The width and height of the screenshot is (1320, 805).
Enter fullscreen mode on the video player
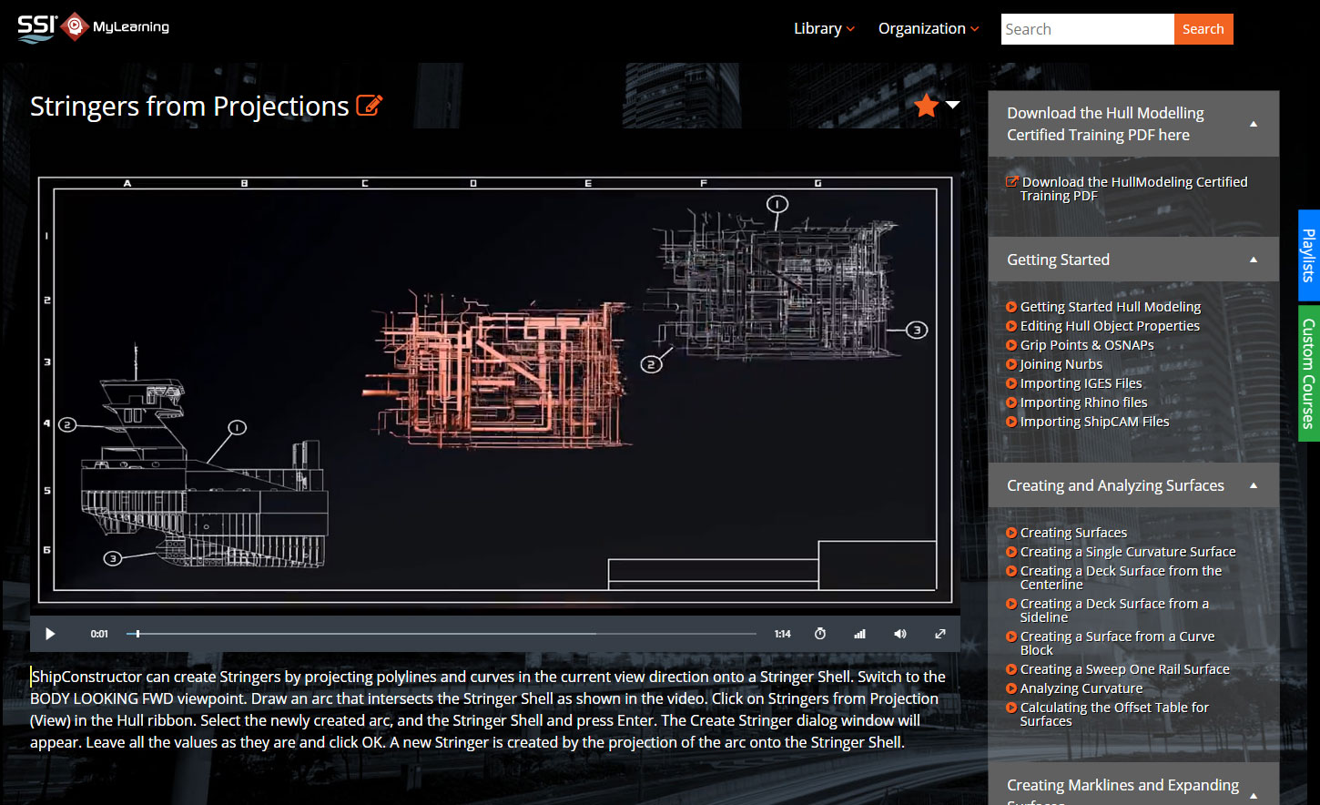pyautogui.click(x=940, y=633)
